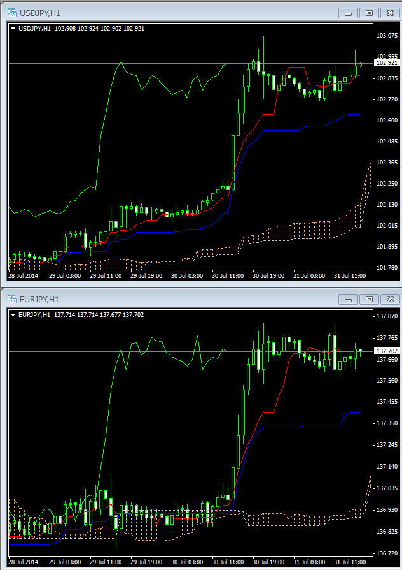402x570 pixels.
Task: Click the USDJPY,H1 window title text
Action: point(40,13)
